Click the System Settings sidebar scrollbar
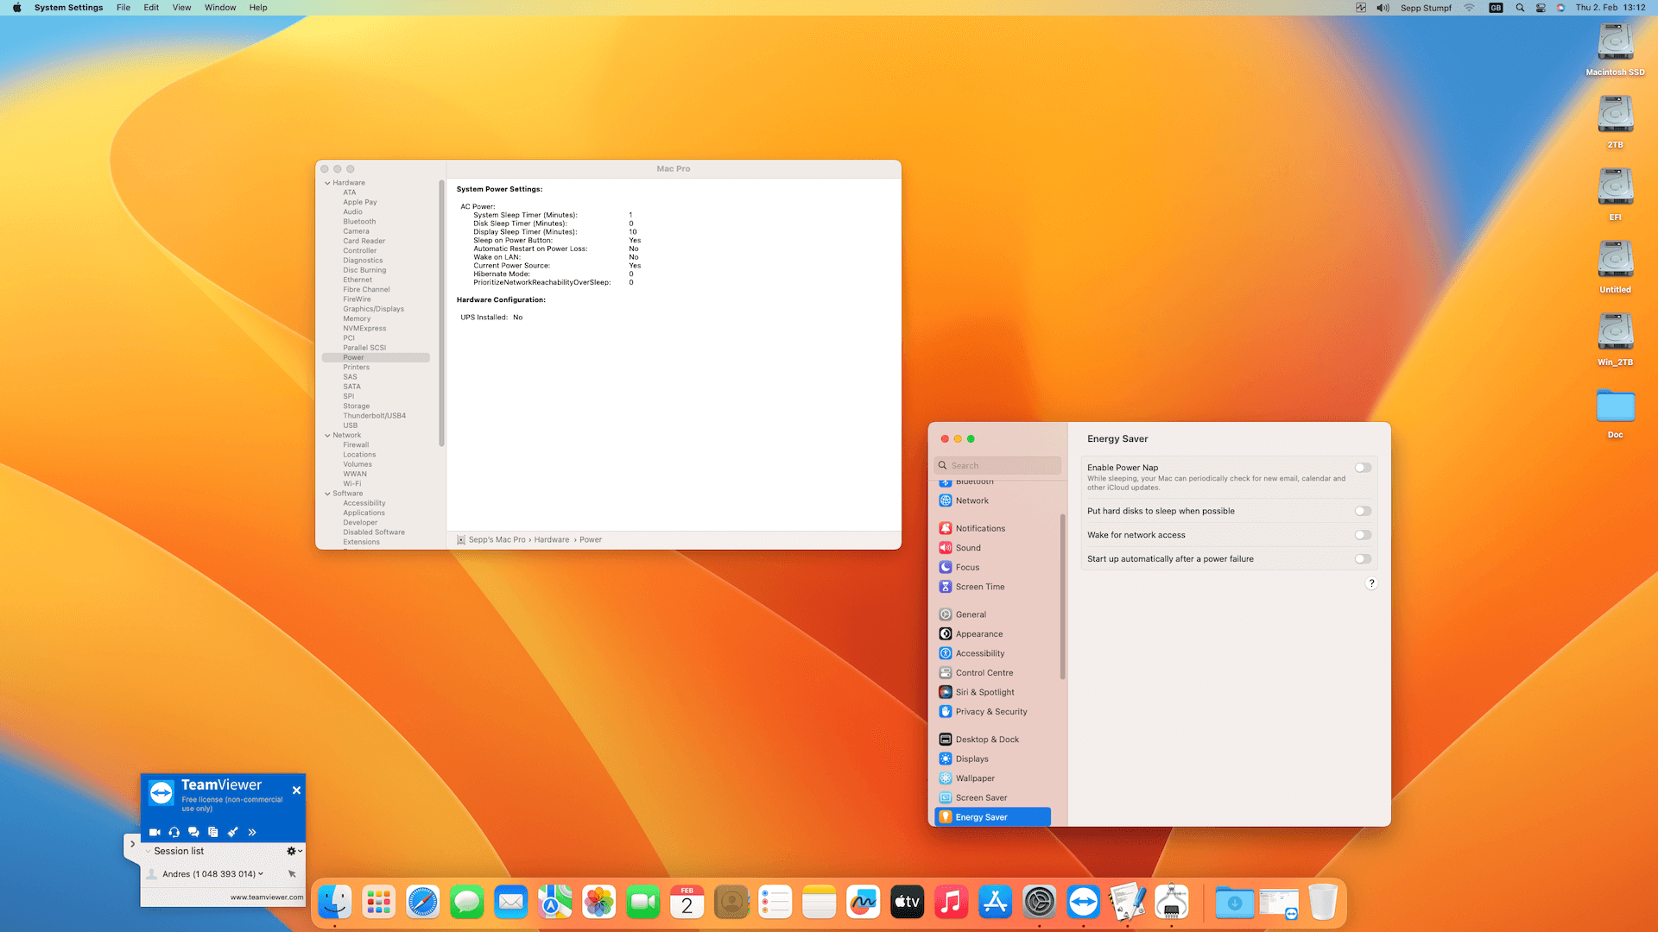The width and height of the screenshot is (1658, 932). (x=1062, y=595)
